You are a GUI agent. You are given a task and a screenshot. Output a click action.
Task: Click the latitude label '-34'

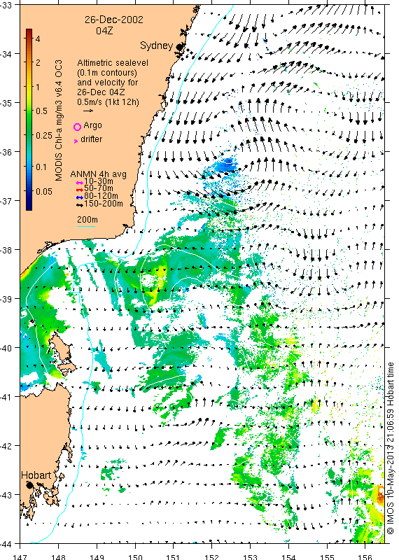[6, 55]
